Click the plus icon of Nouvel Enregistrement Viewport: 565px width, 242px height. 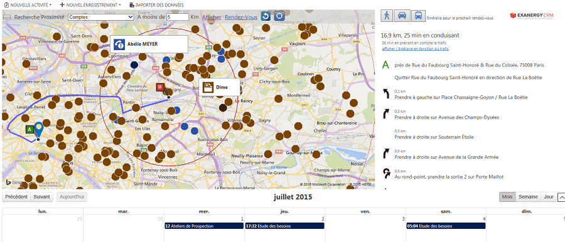point(62,5)
